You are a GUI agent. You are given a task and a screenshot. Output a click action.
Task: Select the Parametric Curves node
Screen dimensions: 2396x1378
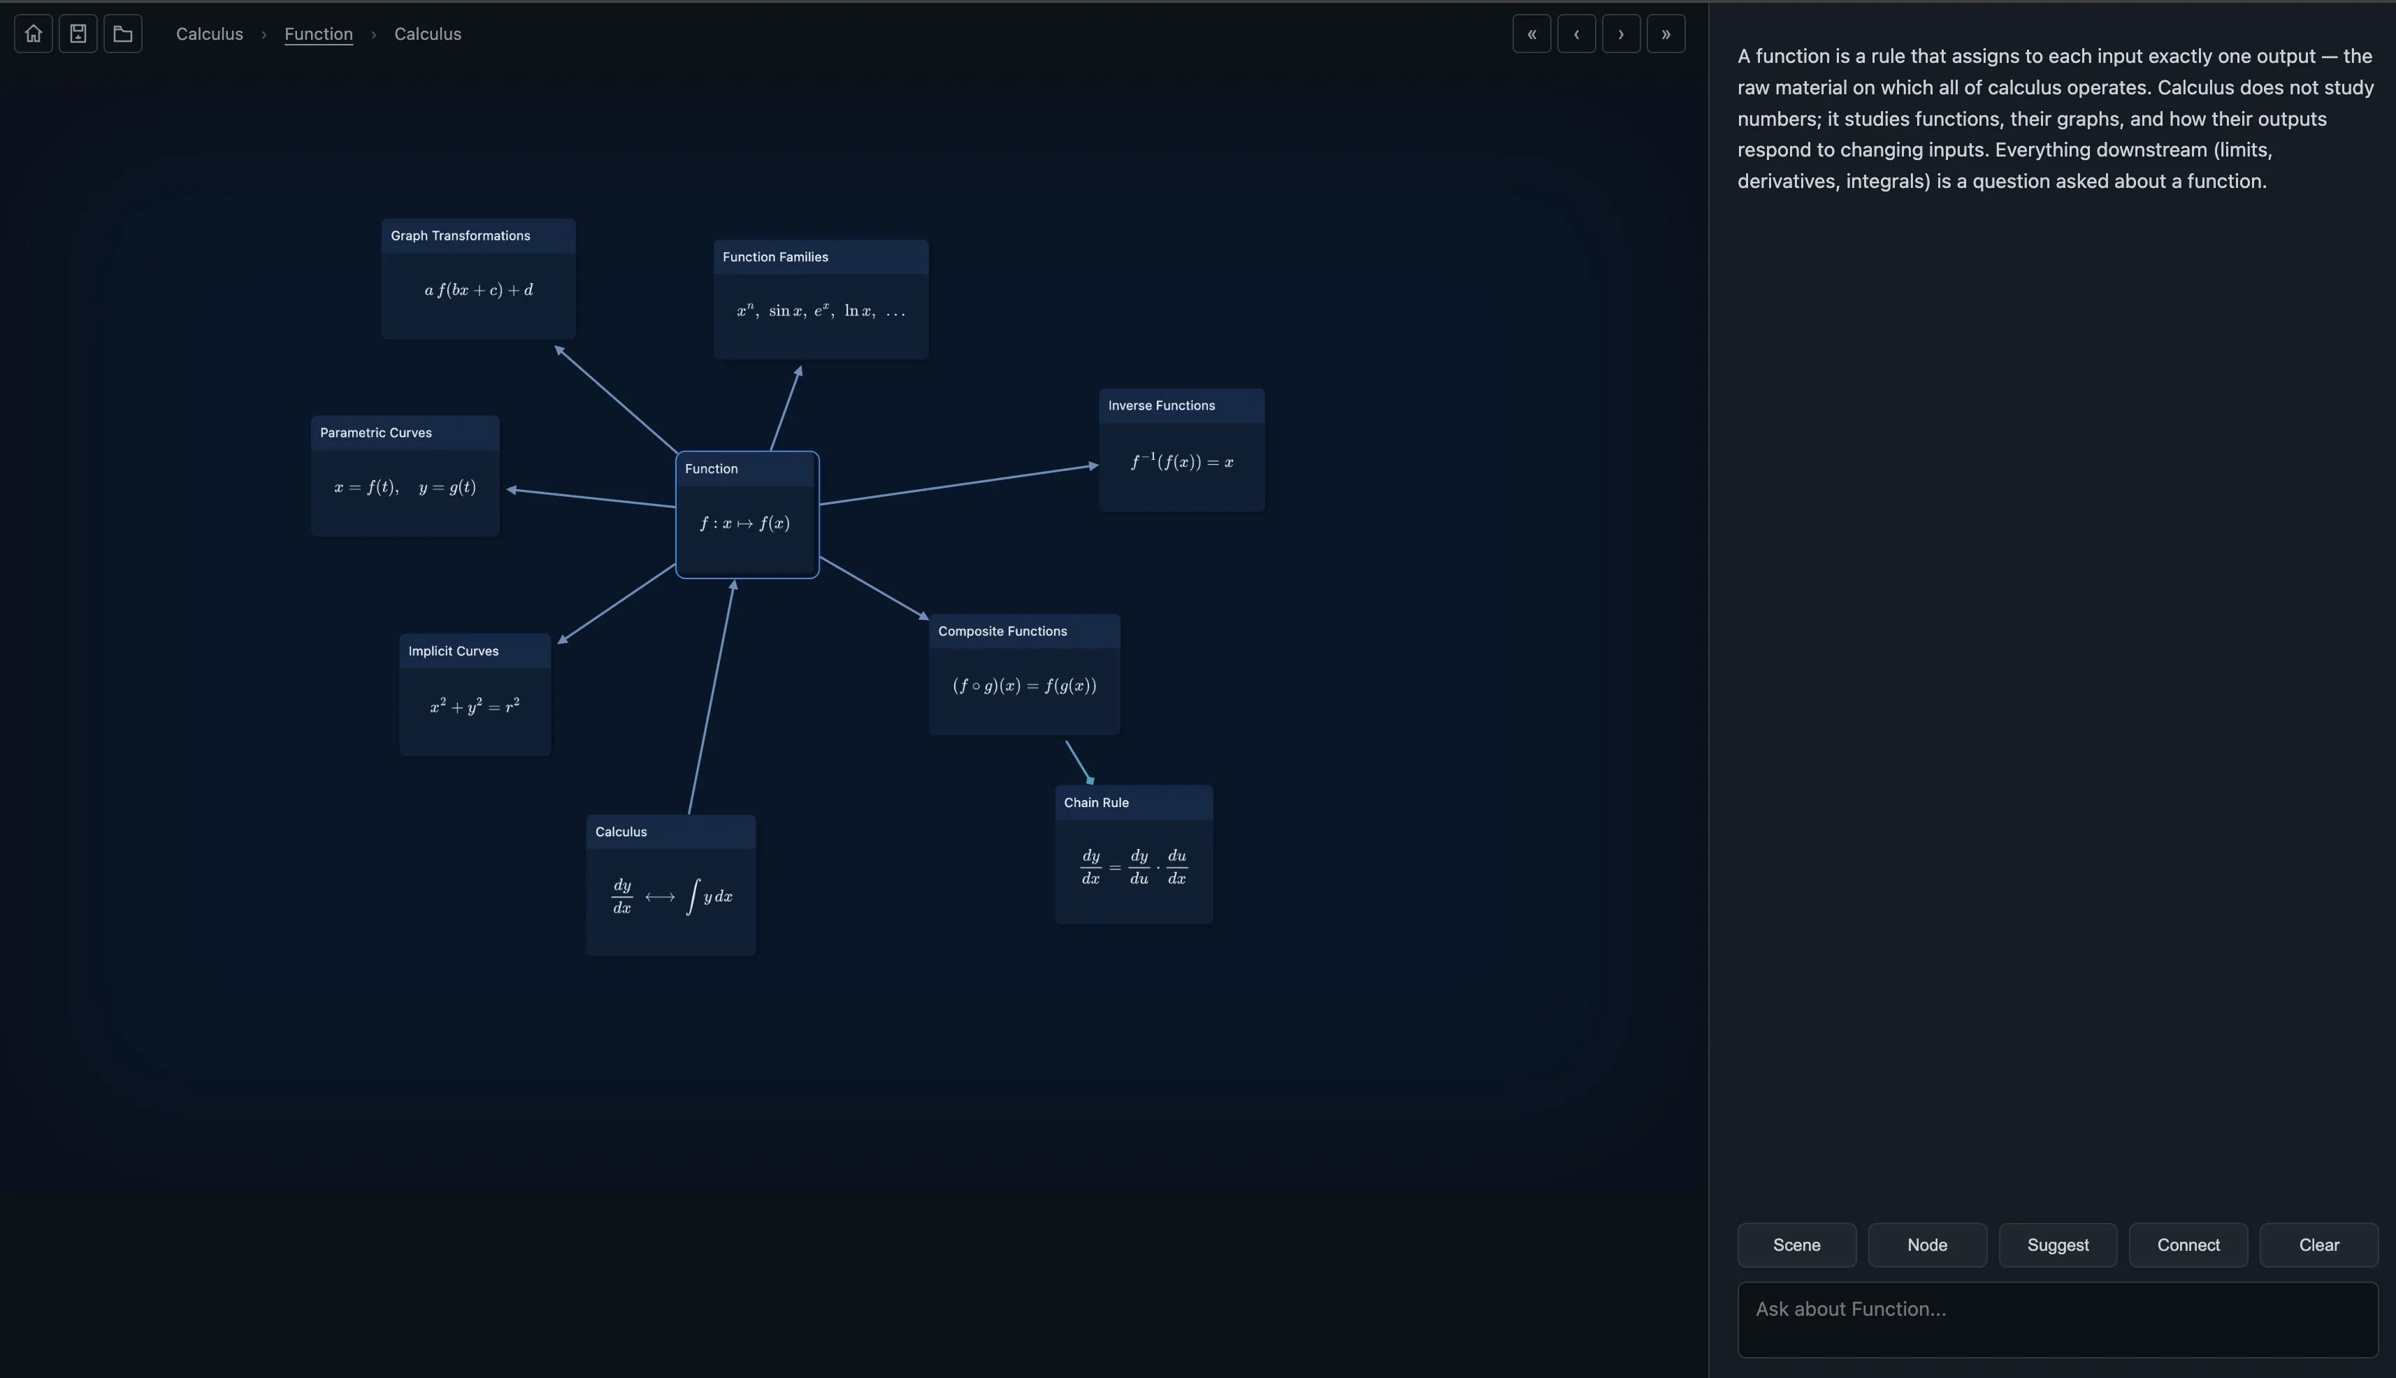click(x=405, y=476)
